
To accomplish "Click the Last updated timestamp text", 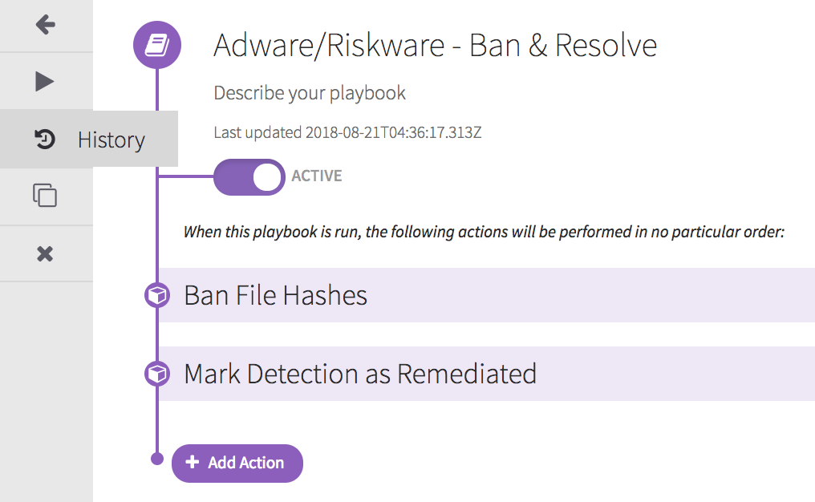I will (347, 132).
